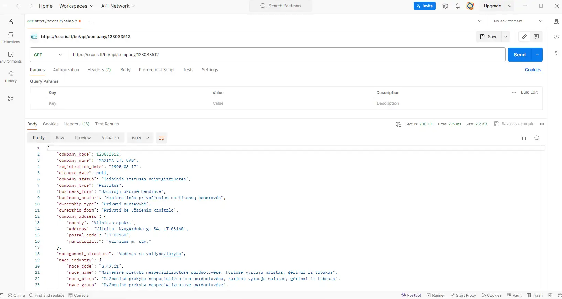
Task: Open the Pre-request Script tab
Action: click(x=157, y=70)
